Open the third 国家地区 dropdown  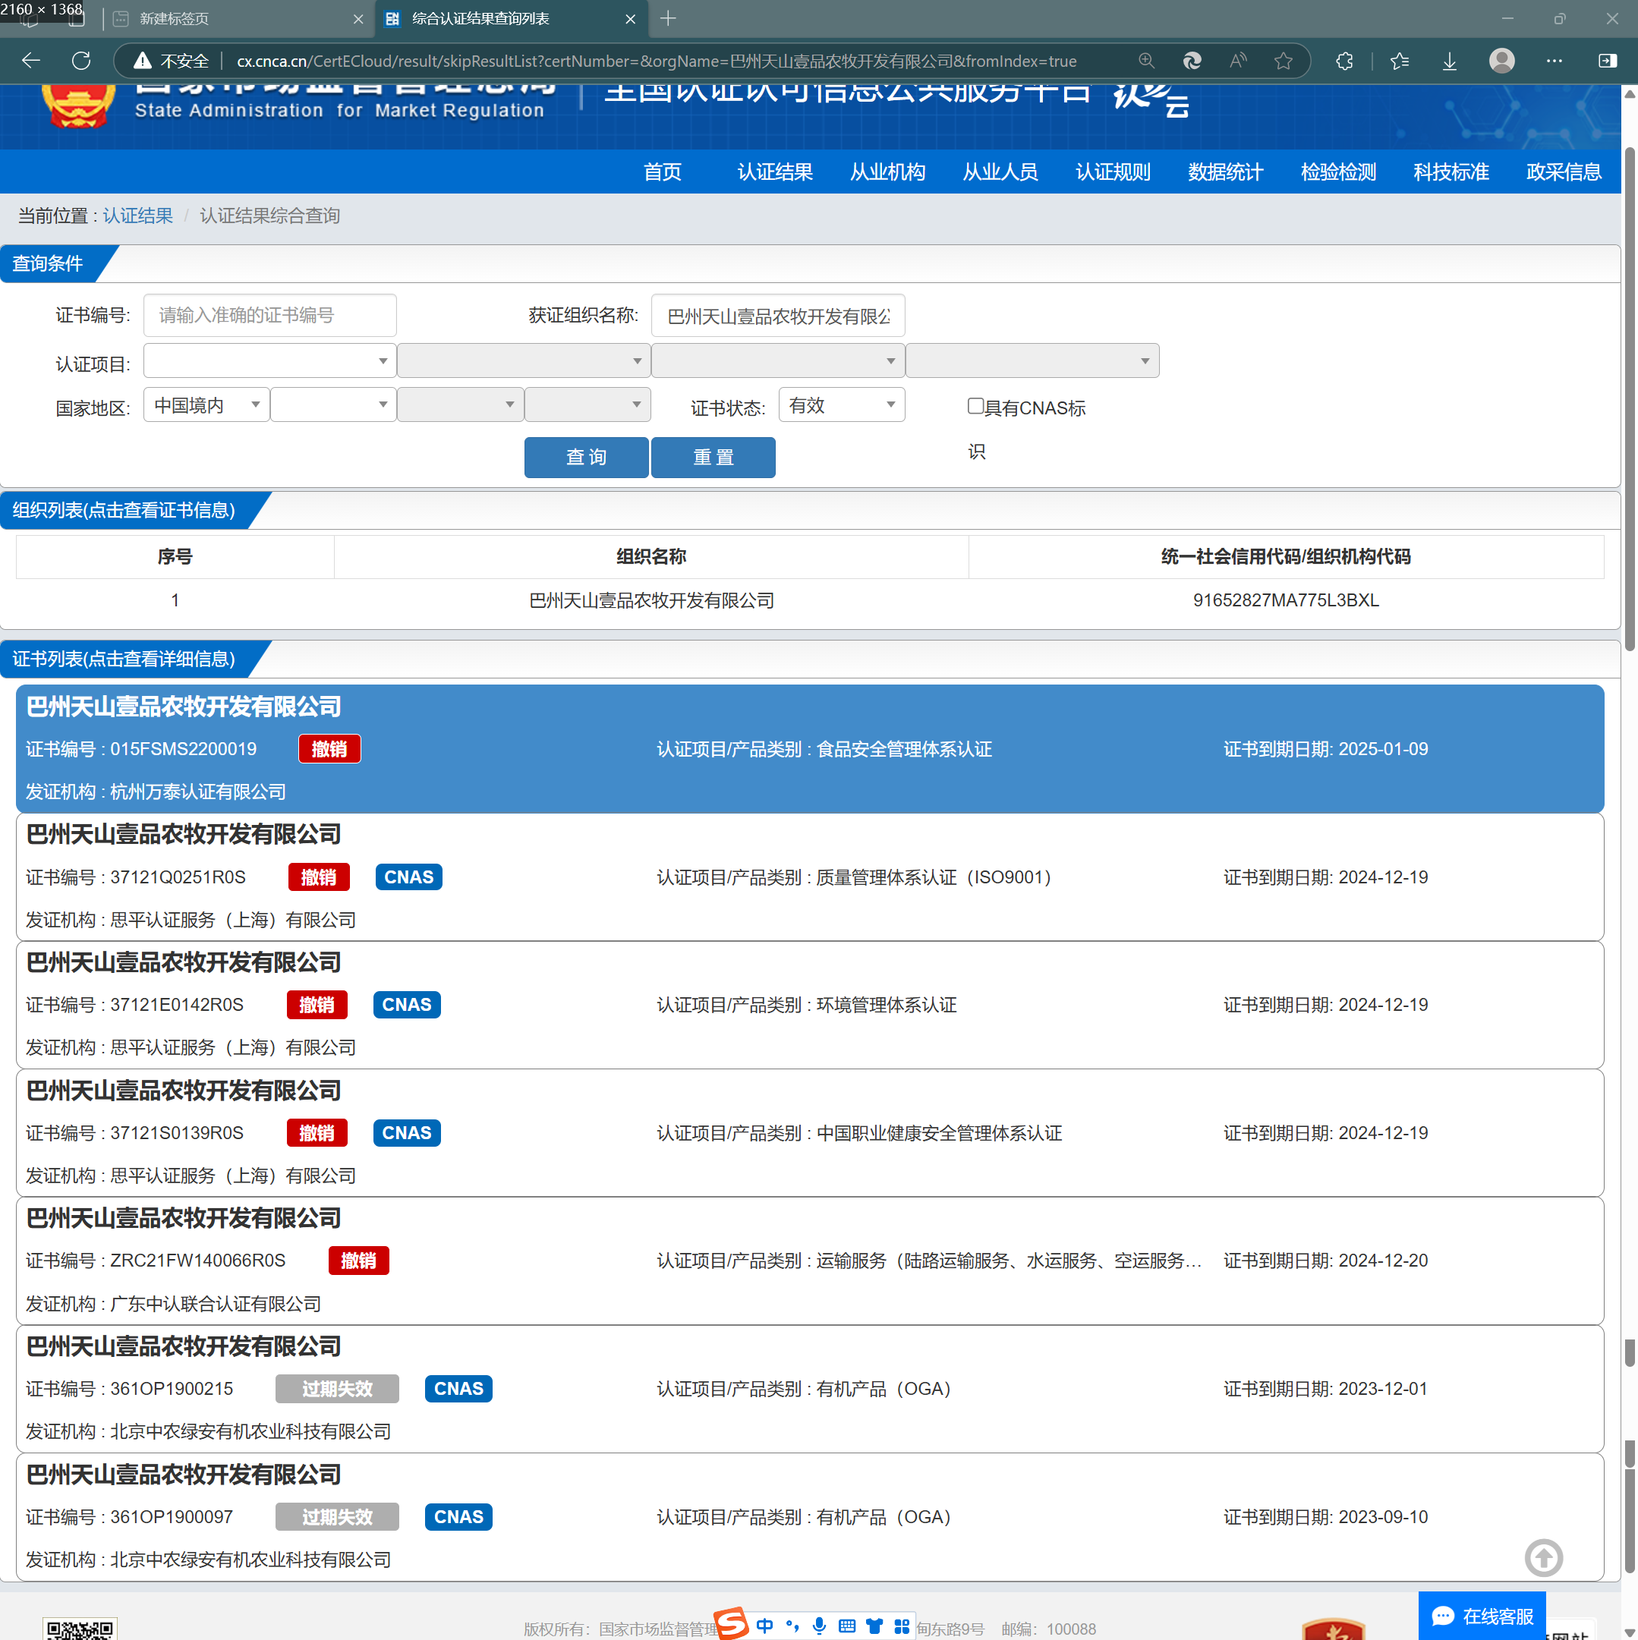coord(459,405)
